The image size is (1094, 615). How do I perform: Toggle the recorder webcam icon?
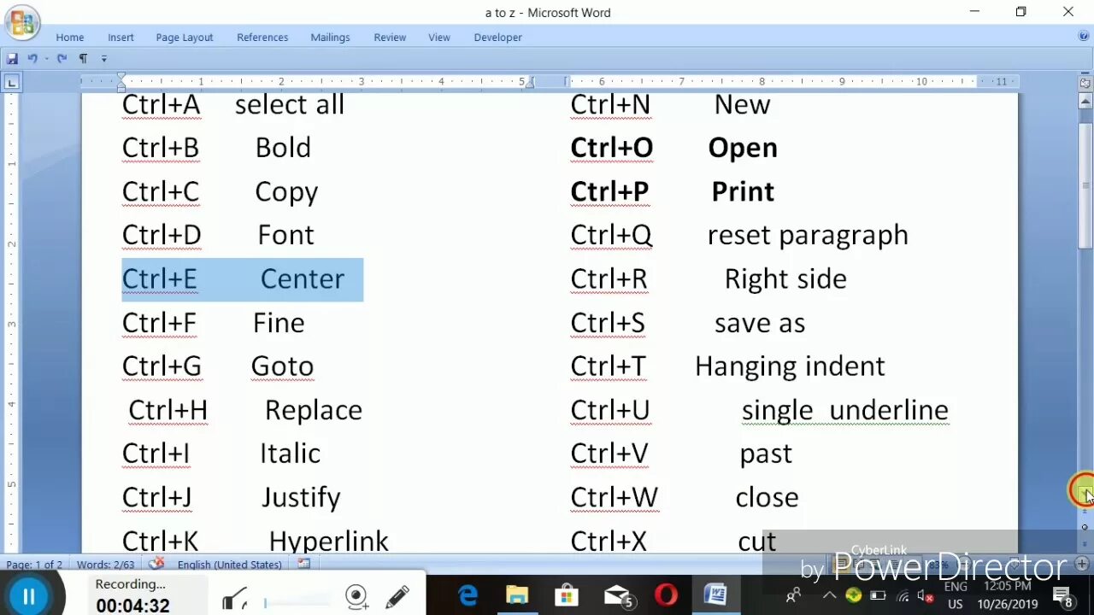[x=356, y=596]
